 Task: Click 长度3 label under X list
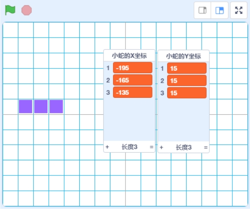coord(129,147)
